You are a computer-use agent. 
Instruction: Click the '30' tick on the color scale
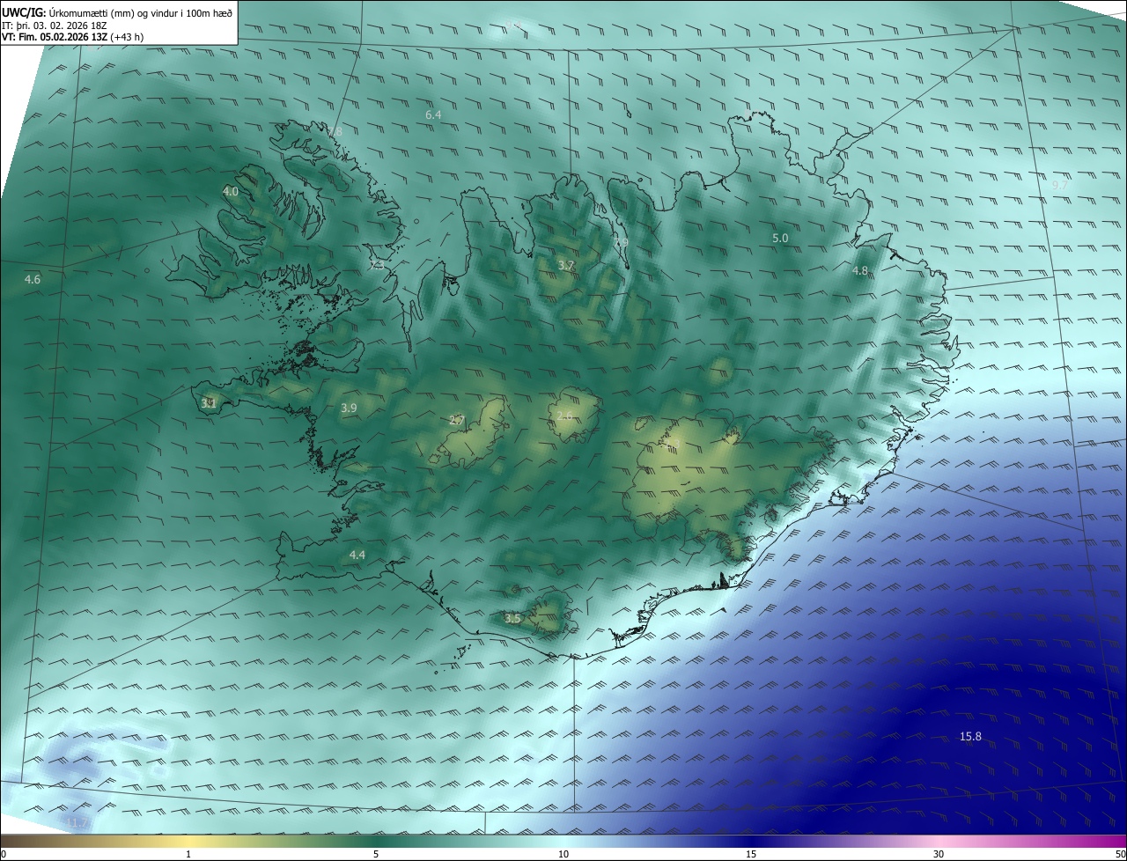pos(939,854)
